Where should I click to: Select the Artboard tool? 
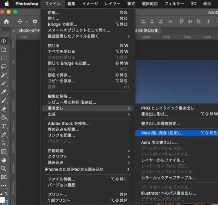coord(4,49)
